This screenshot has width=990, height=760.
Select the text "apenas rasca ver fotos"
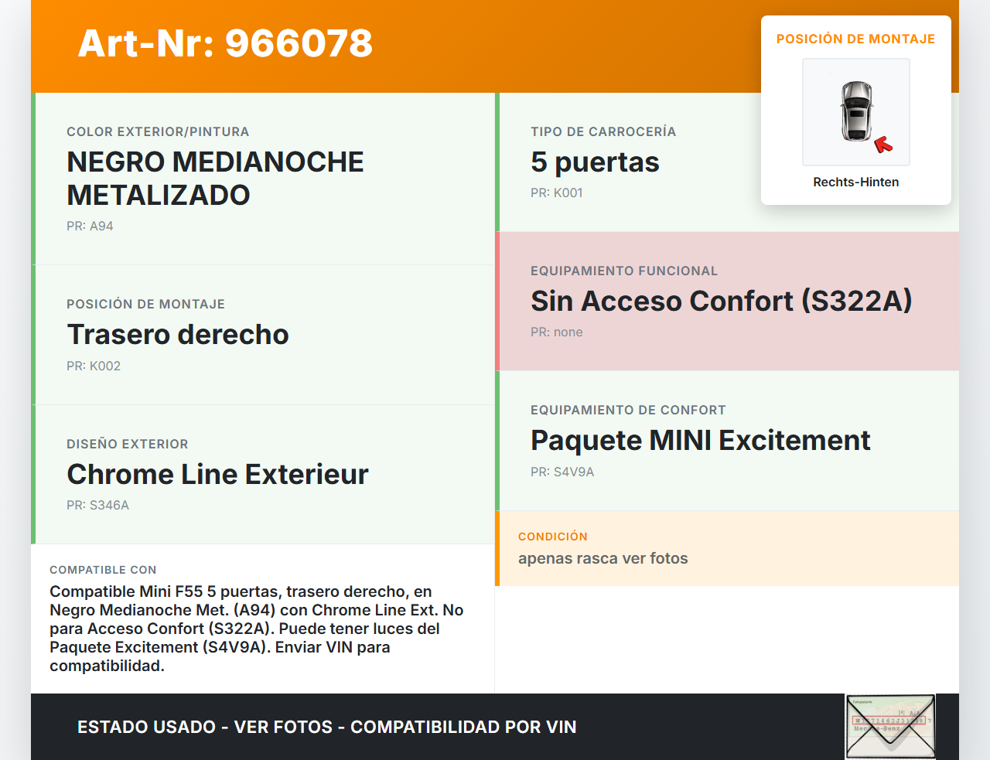603,558
